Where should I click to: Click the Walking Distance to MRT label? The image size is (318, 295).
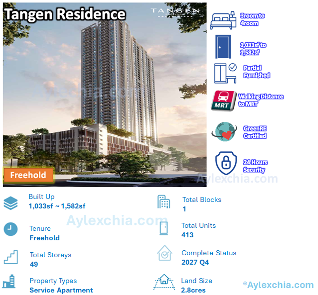(x=261, y=100)
